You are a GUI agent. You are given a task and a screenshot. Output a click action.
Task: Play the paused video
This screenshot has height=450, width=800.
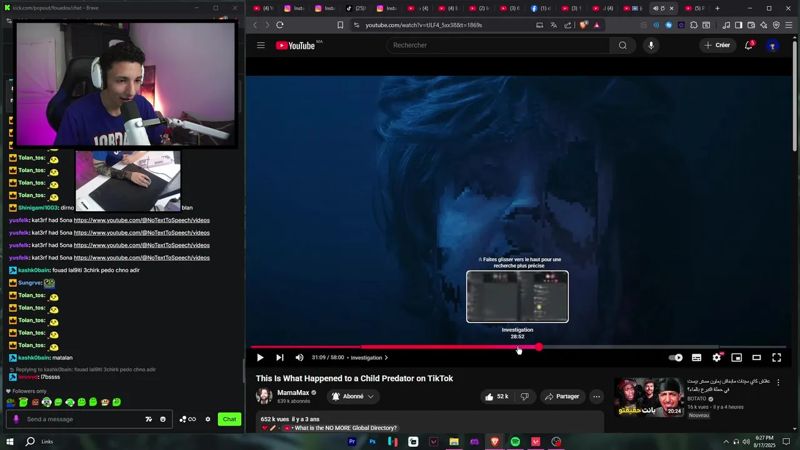point(260,357)
